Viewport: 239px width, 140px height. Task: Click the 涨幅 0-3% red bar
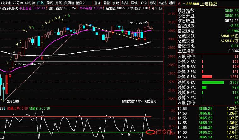coord(207,77)
